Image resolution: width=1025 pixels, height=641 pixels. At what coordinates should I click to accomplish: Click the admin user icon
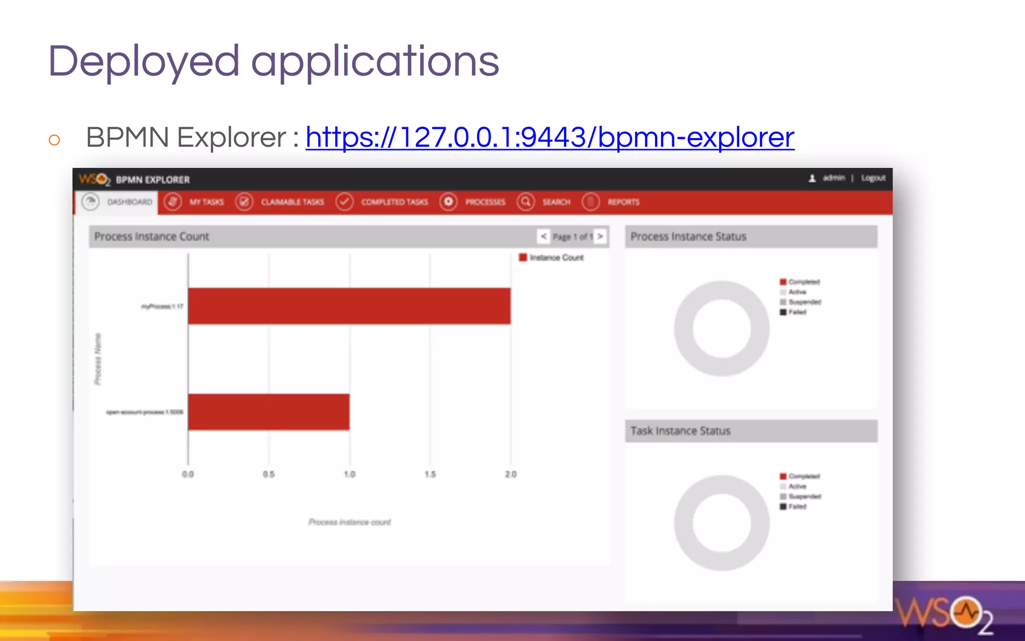812,178
